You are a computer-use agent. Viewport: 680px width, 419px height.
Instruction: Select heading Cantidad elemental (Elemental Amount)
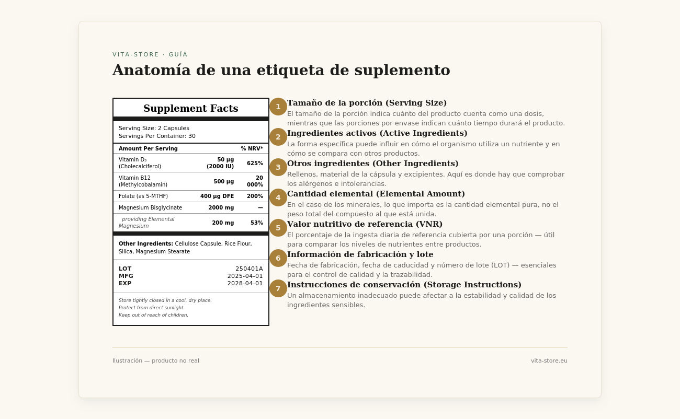[x=376, y=194]
